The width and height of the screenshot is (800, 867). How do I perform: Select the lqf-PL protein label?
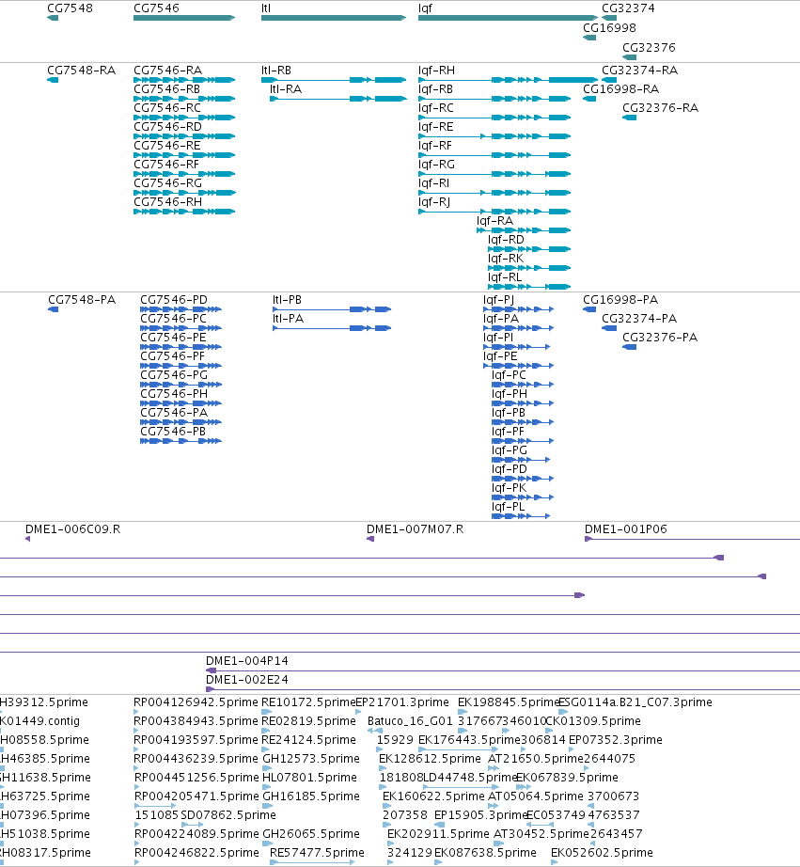click(x=508, y=507)
